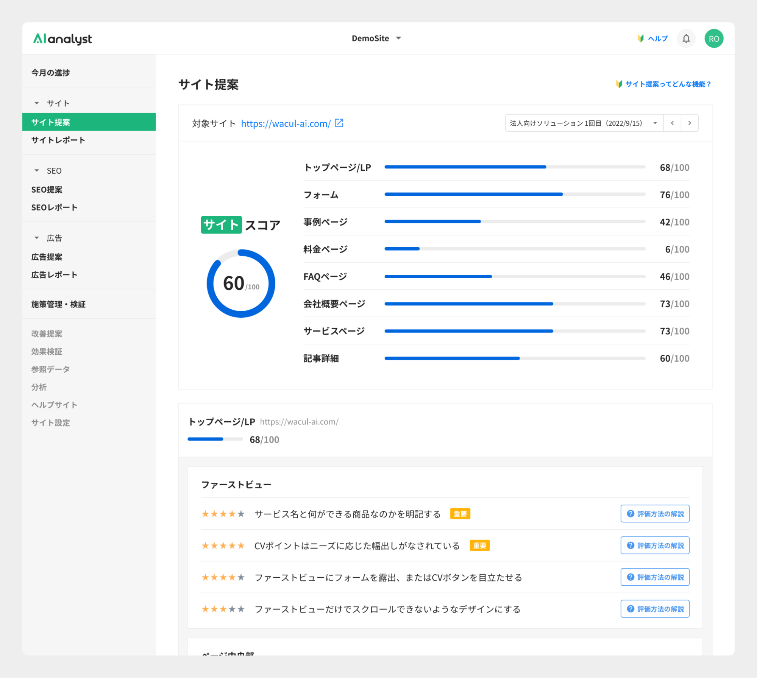The width and height of the screenshot is (757, 678).
Task: Open wacul-ai.com via the external link icon
Action: 339,123
